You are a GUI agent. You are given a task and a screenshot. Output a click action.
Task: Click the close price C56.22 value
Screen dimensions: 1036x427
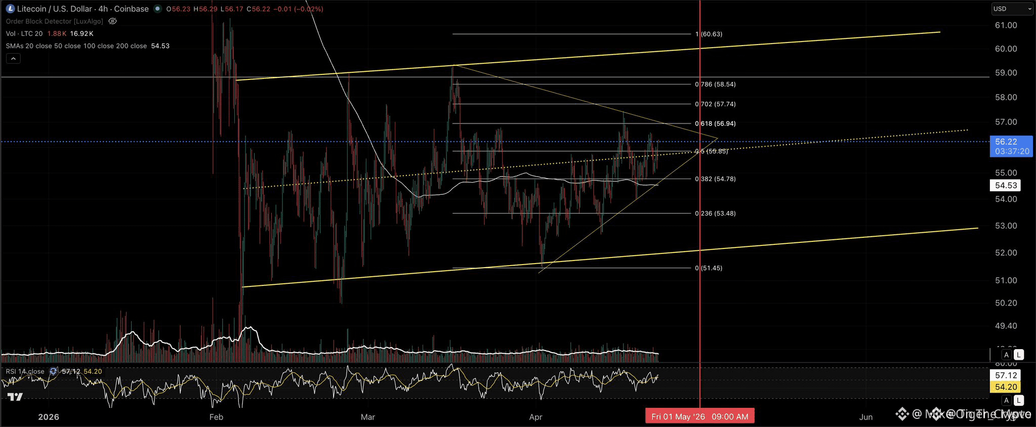point(259,9)
